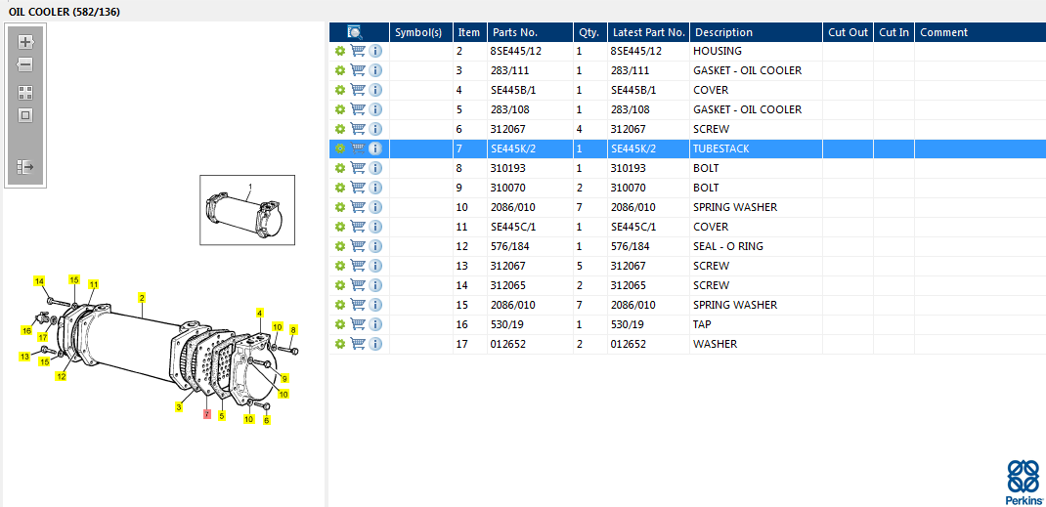Select callout 16 on the diagram
1046x507 pixels.
click(x=26, y=330)
